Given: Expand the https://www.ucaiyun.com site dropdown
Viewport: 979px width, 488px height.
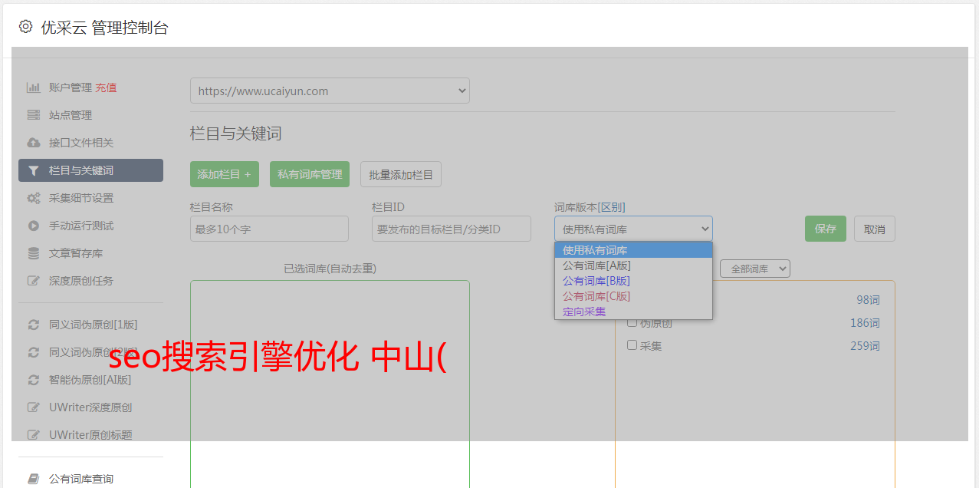Looking at the screenshot, I should [330, 91].
